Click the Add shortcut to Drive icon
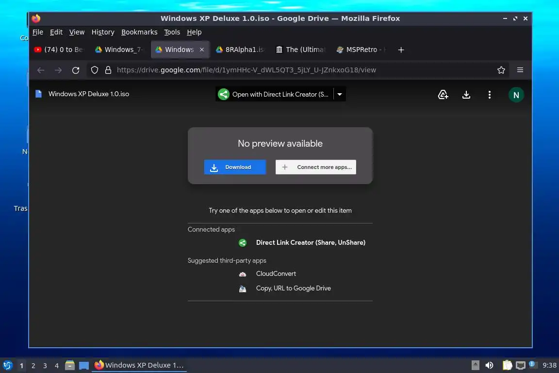559x373 pixels. tap(443, 95)
